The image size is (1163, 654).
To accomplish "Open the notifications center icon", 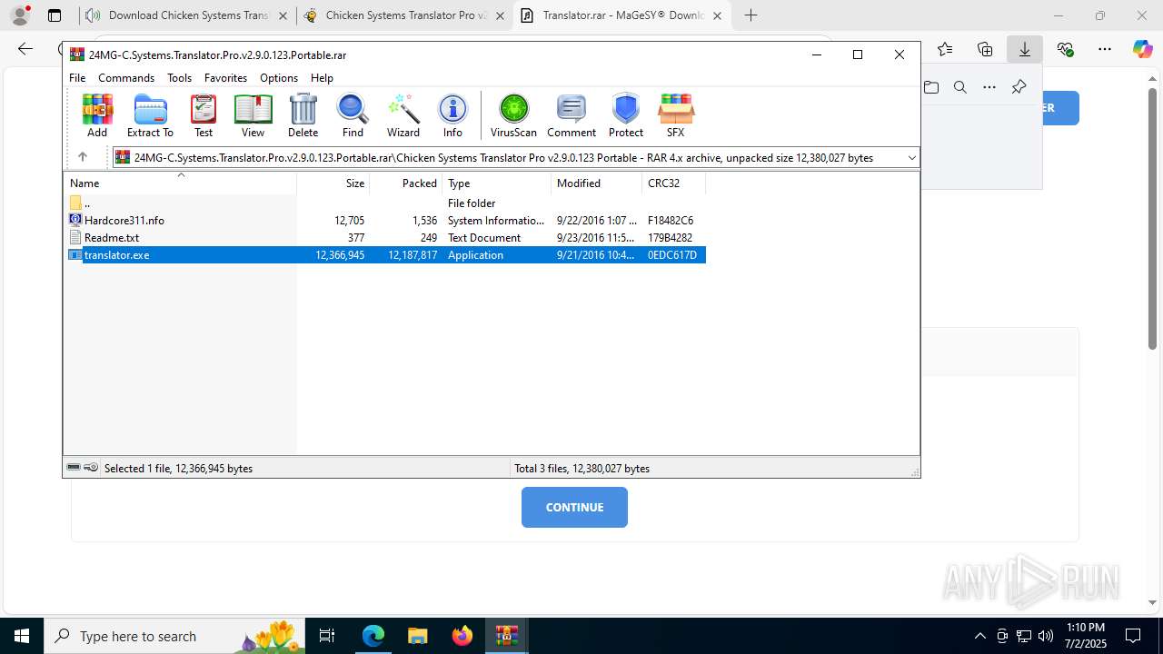I will 1133,636.
